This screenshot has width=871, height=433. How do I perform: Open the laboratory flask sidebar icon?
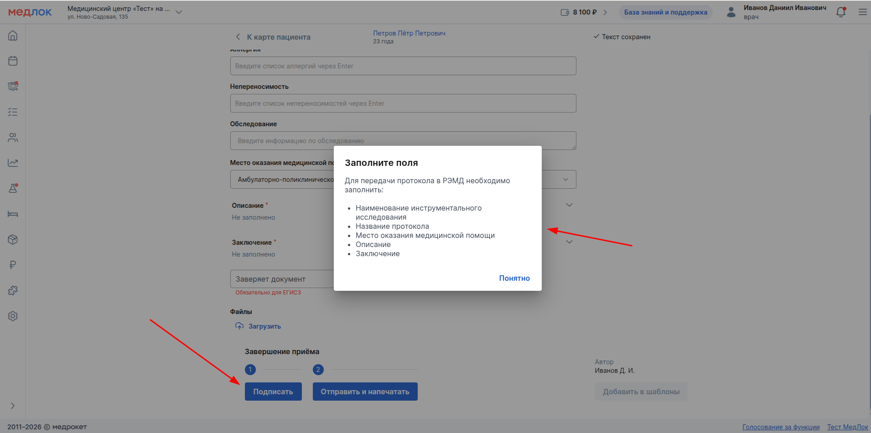(x=13, y=188)
